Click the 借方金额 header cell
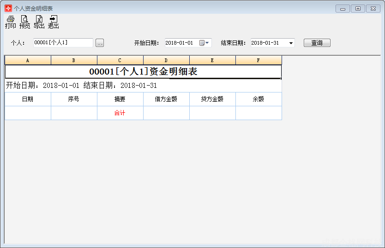The image size is (385, 248). (166, 99)
